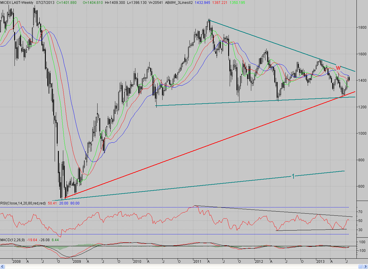Click the 'MICEX LAST-Weekly' chart title
The height and width of the screenshot is (269, 368).
tap(17, 2)
